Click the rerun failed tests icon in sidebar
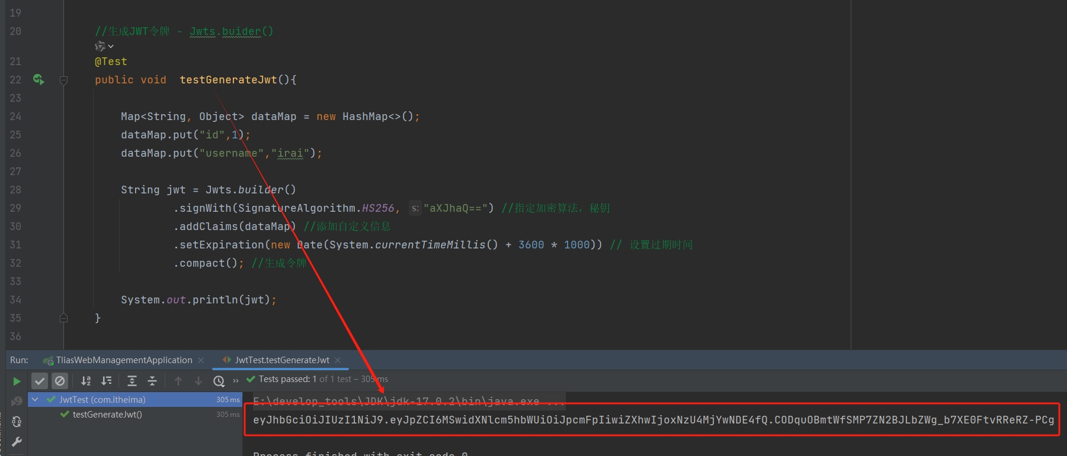The height and width of the screenshot is (456, 1067). [17, 402]
